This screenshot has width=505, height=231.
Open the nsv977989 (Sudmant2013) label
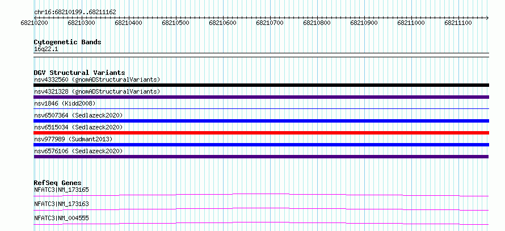point(73,139)
